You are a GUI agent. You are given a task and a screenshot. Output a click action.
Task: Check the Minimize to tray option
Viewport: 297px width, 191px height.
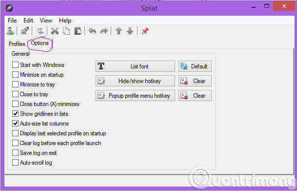[x=15, y=85]
